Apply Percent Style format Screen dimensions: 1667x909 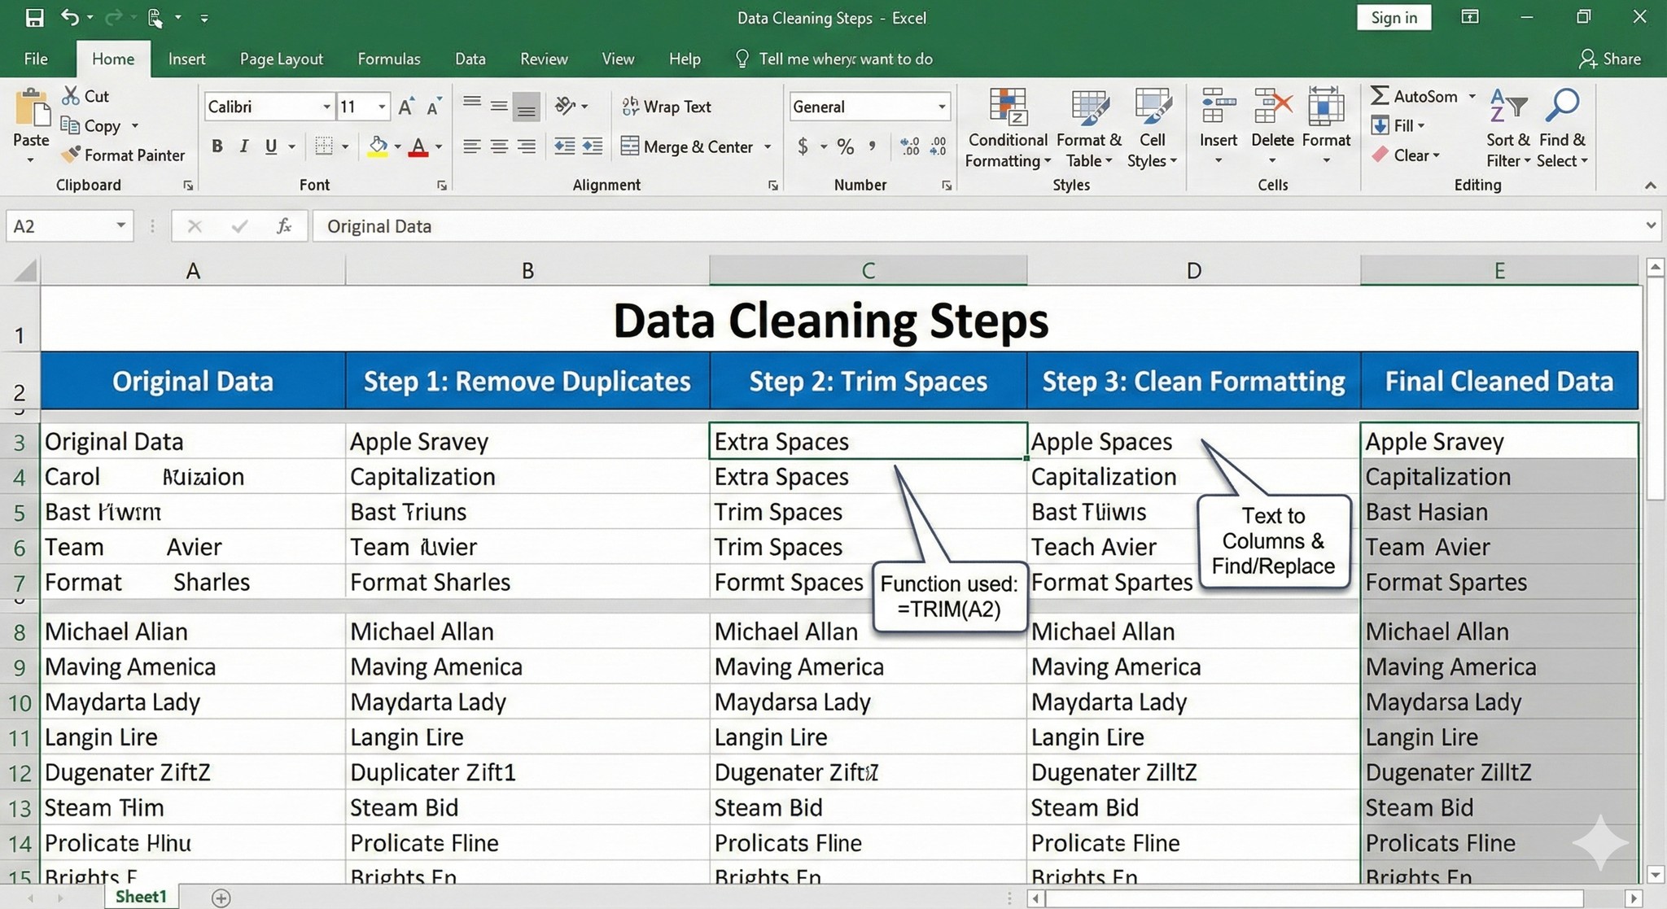point(846,146)
